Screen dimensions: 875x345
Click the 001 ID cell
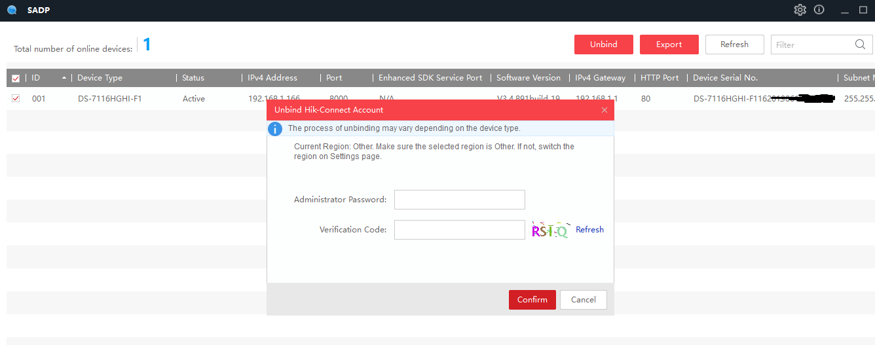pos(39,99)
